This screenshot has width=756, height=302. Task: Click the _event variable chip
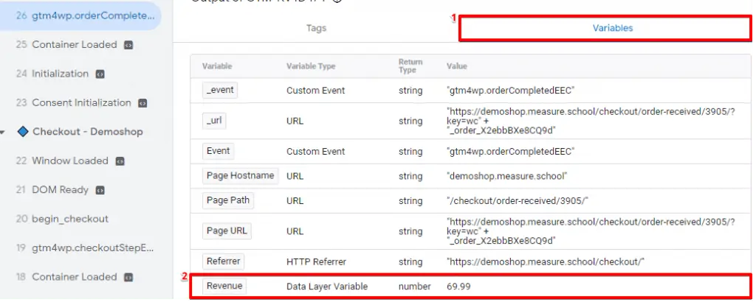[x=220, y=90]
